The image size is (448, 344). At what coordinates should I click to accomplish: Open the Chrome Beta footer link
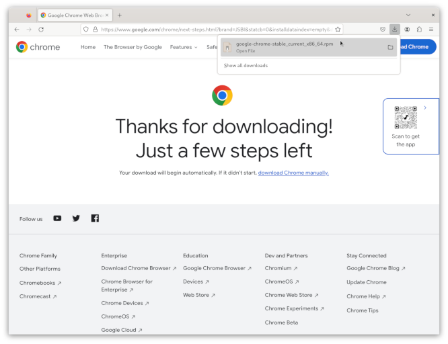pos(281,322)
